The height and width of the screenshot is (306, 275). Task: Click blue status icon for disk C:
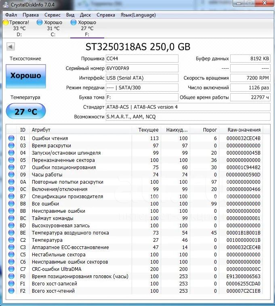(40, 23)
